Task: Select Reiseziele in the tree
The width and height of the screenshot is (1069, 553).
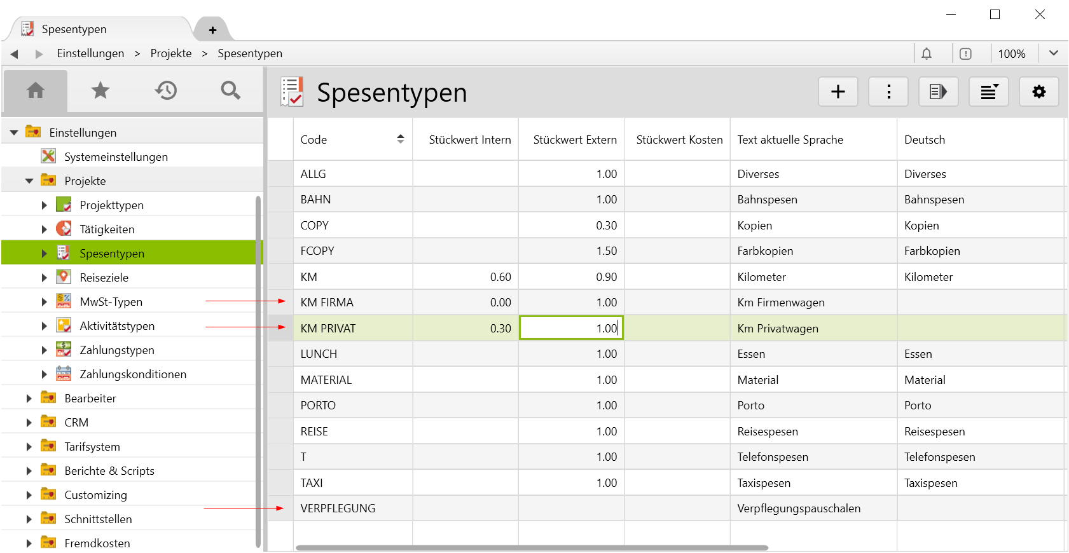Action: (104, 278)
